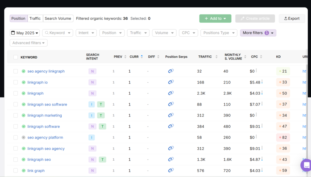Viewport: 311px width, 177px height.
Task: Click KD score 21 badge
Action: [283, 71]
